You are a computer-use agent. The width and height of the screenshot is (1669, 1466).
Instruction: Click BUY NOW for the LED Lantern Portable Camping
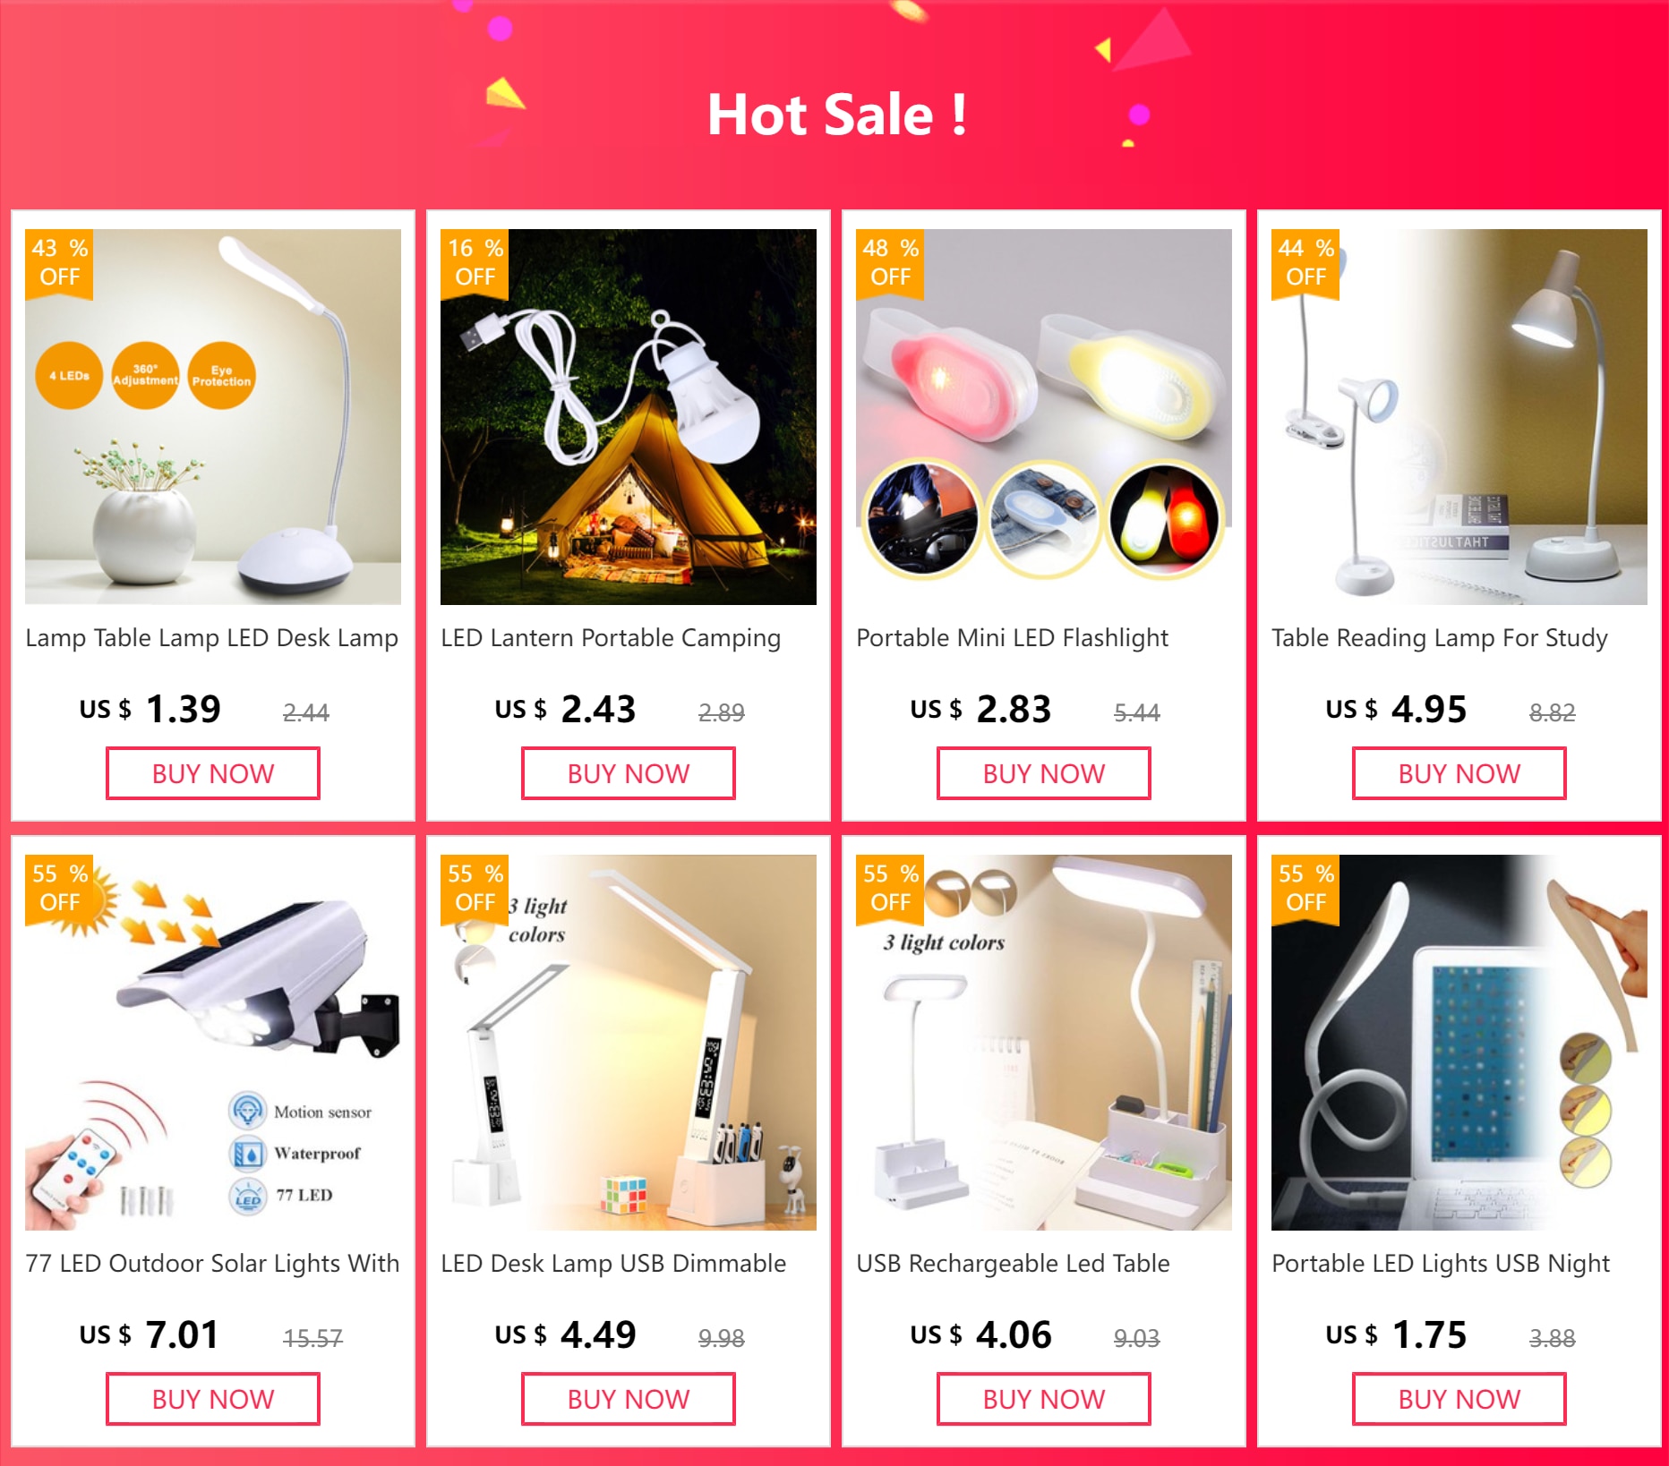629,773
